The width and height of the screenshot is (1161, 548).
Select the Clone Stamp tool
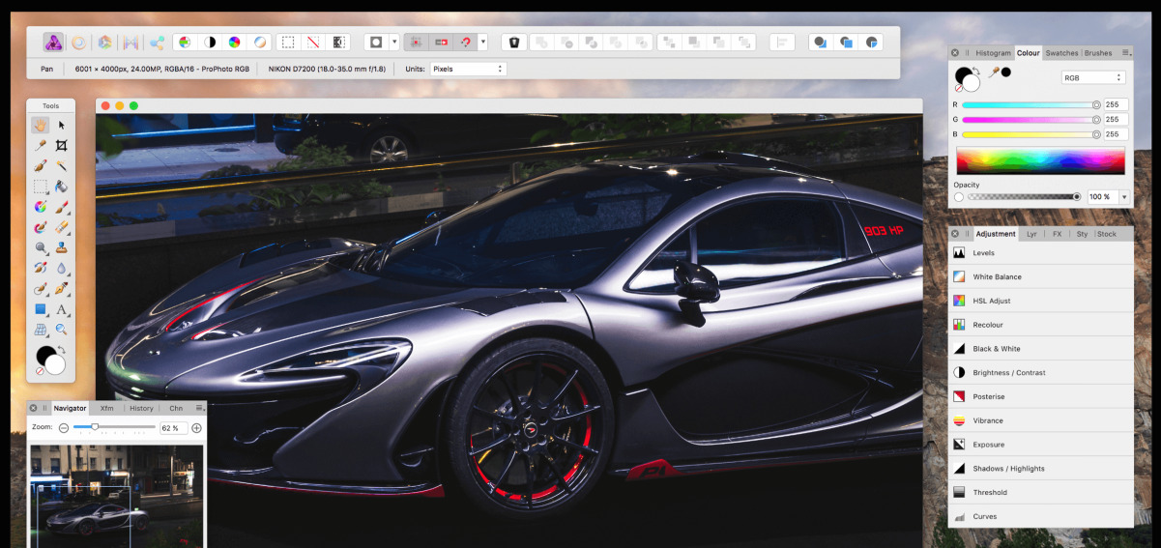pos(62,248)
